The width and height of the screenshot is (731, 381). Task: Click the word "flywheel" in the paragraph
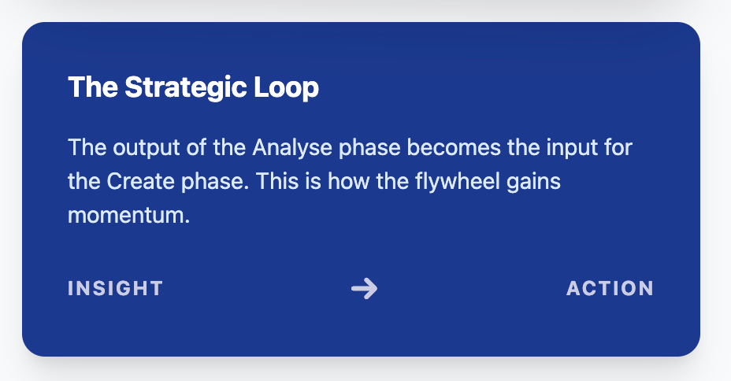(459, 181)
